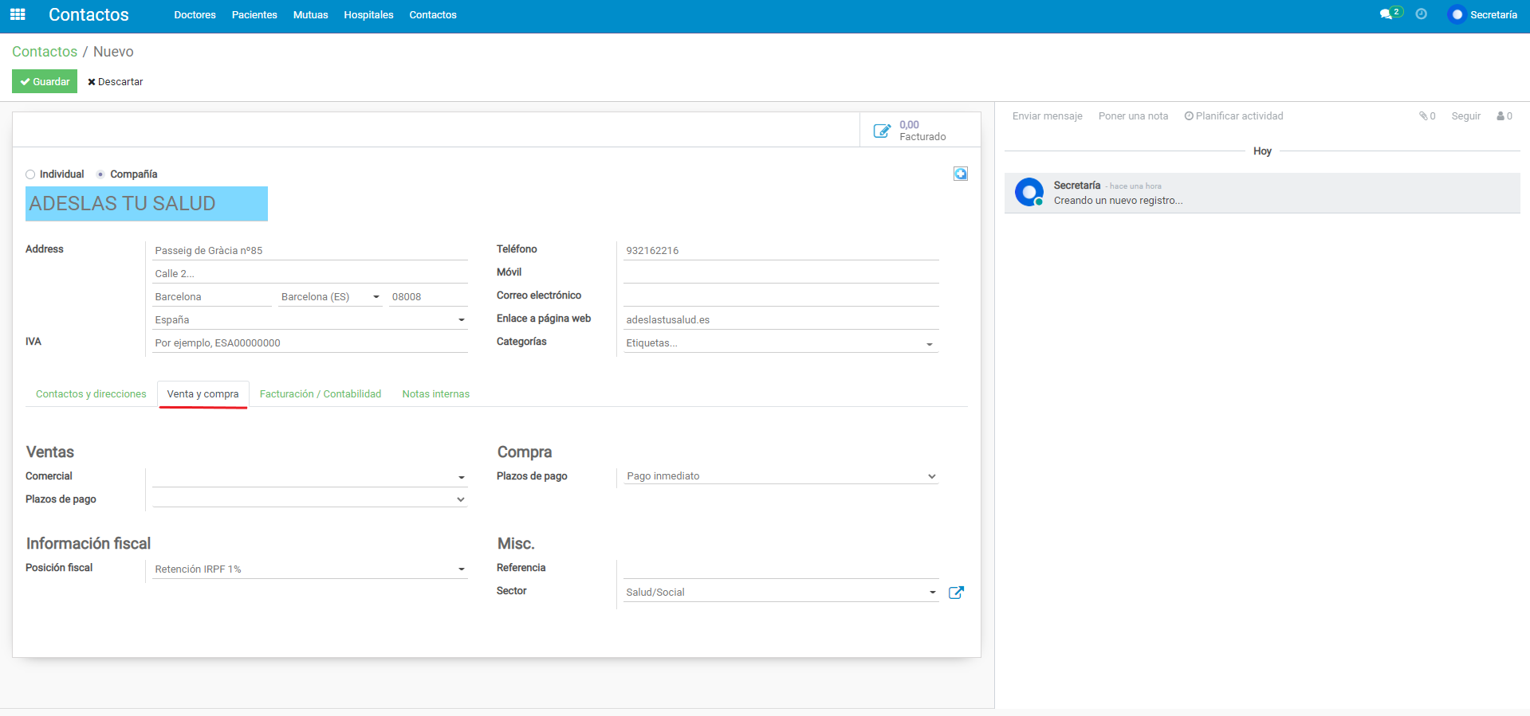Click the company image placeholder icon
This screenshot has width=1530, height=716.
point(961,174)
